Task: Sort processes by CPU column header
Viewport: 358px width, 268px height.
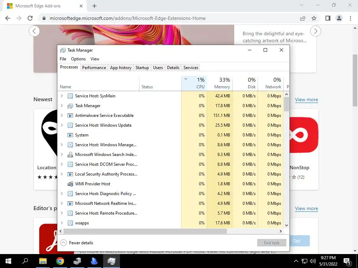Action: 194,83
